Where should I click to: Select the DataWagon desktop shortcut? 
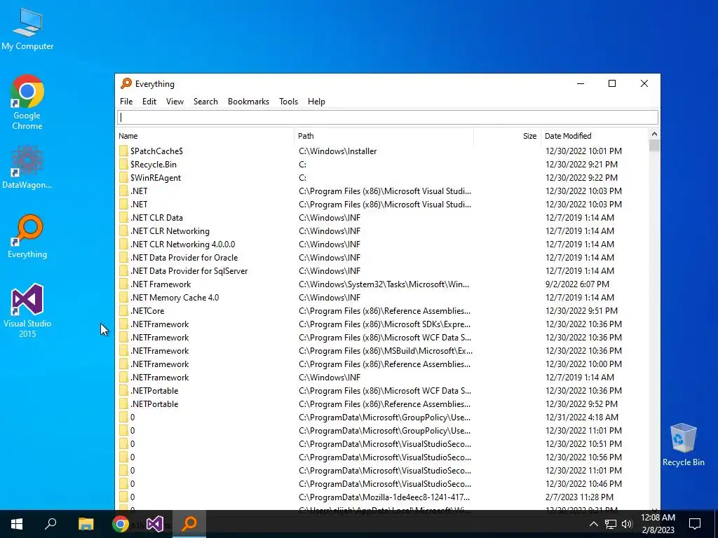click(x=27, y=167)
